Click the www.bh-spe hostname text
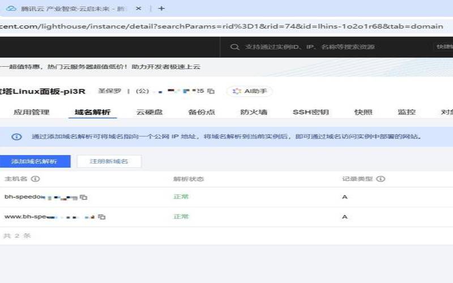Screen dimensions: 453x283 pyautogui.click(x=49, y=217)
